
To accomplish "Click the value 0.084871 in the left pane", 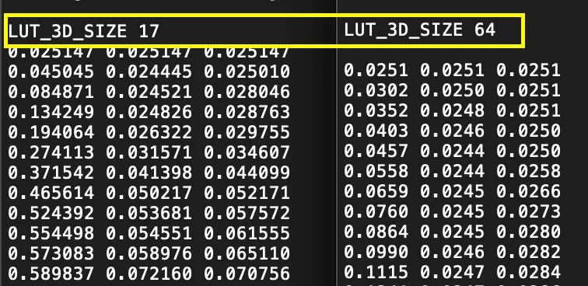I will click(x=51, y=92).
